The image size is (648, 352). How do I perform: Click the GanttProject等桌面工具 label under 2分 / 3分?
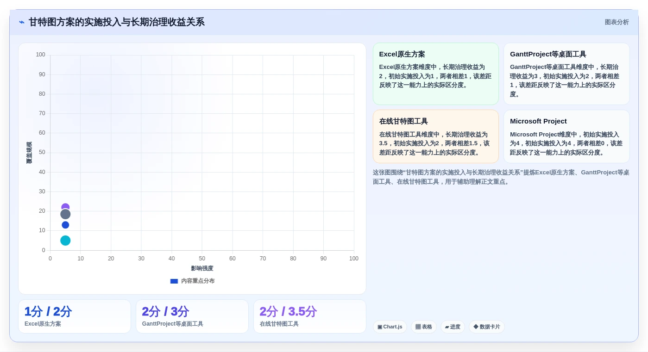[172, 324]
